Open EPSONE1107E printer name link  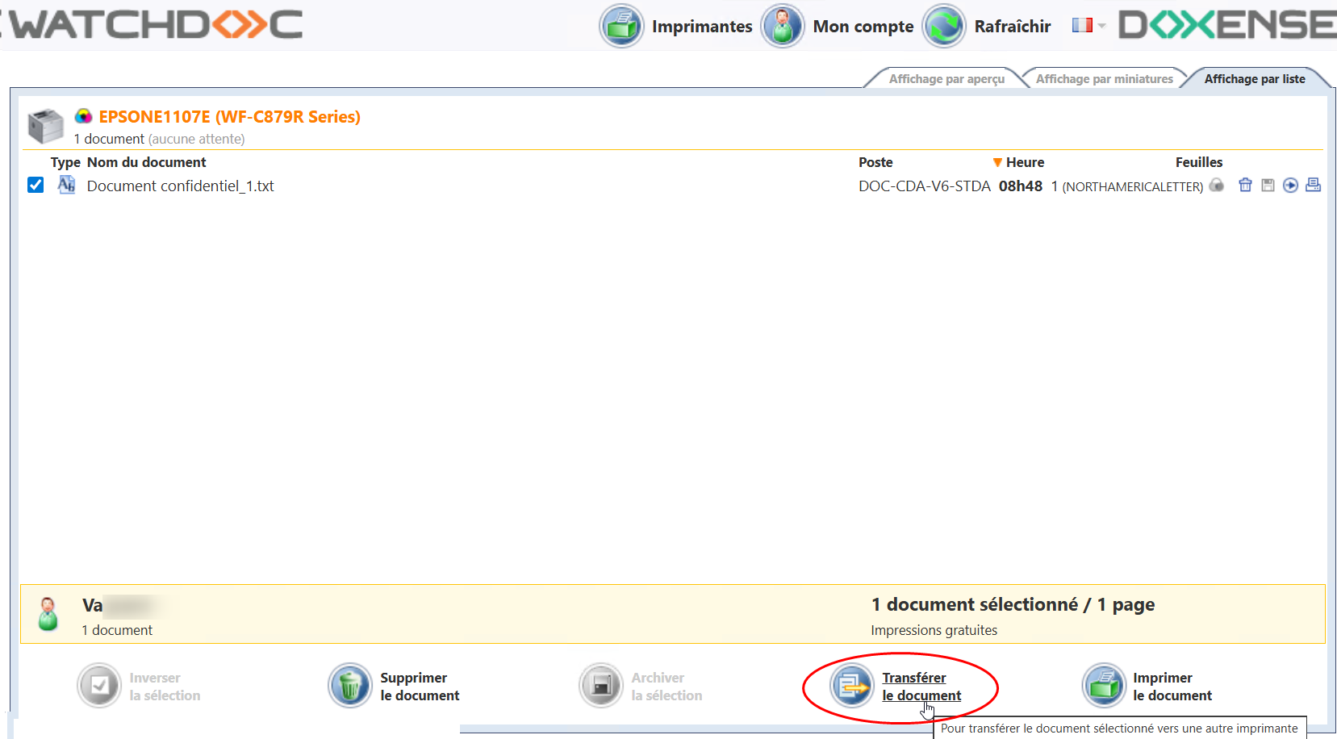pyautogui.click(x=229, y=117)
